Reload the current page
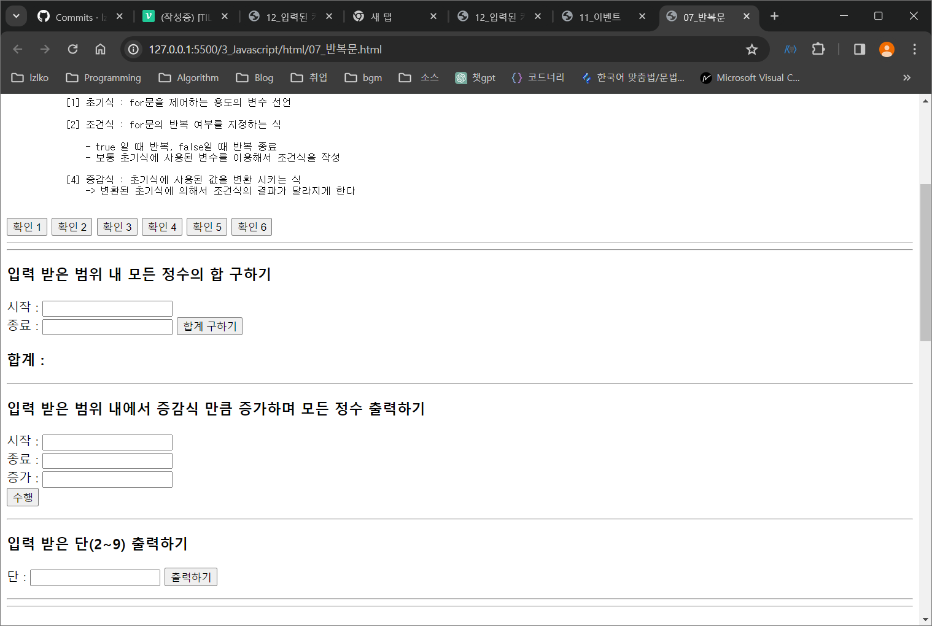 click(72, 49)
